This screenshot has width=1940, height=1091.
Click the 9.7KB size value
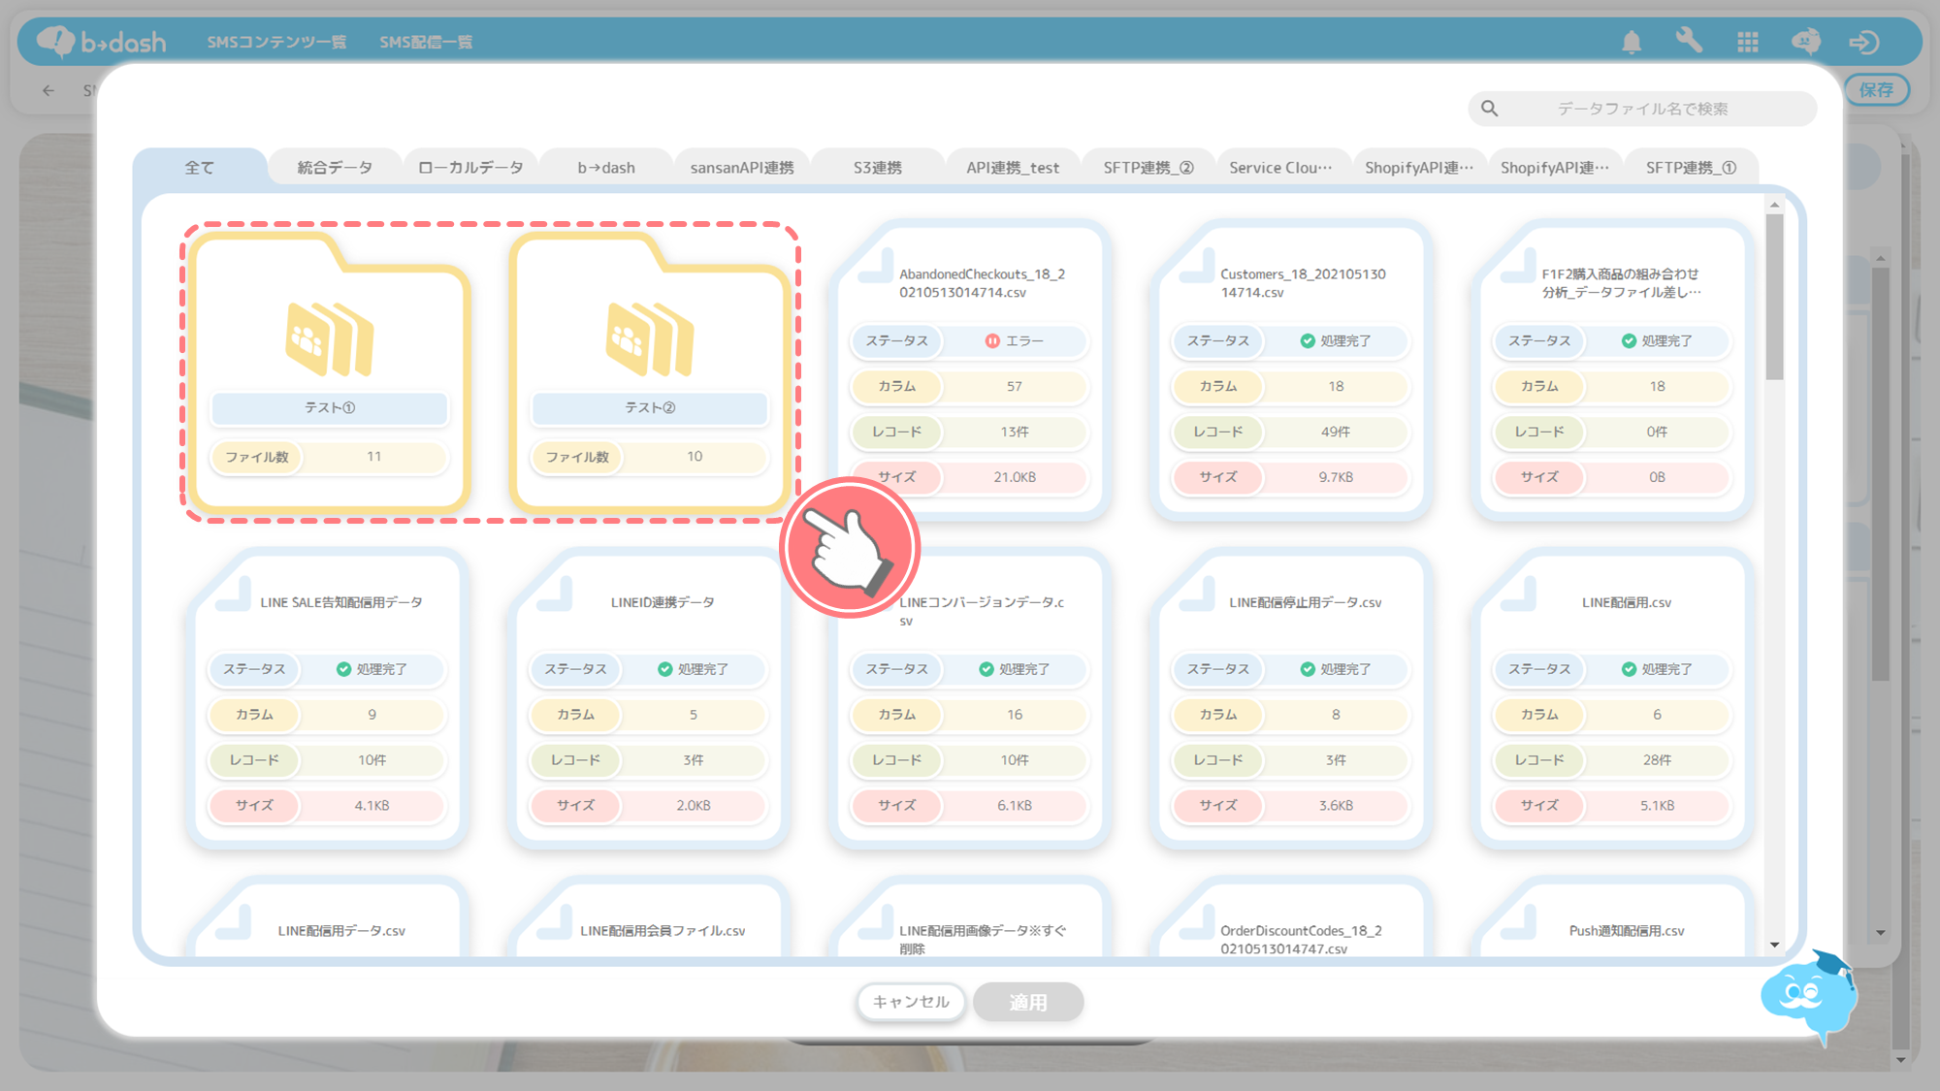point(1336,477)
